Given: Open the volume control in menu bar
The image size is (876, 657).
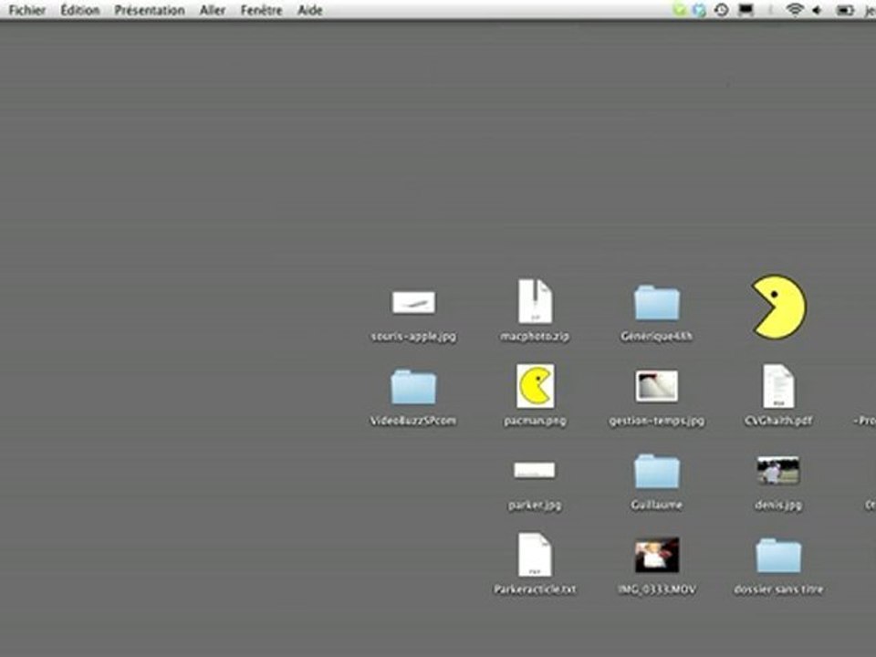Looking at the screenshot, I should (817, 10).
